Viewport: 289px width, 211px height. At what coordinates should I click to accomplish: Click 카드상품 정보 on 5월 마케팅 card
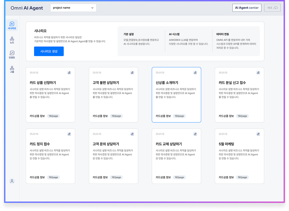coord(226,177)
